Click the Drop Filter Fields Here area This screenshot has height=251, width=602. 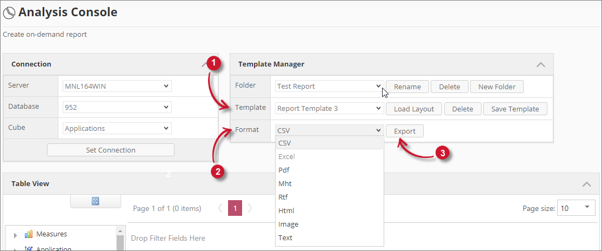pyautogui.click(x=168, y=239)
